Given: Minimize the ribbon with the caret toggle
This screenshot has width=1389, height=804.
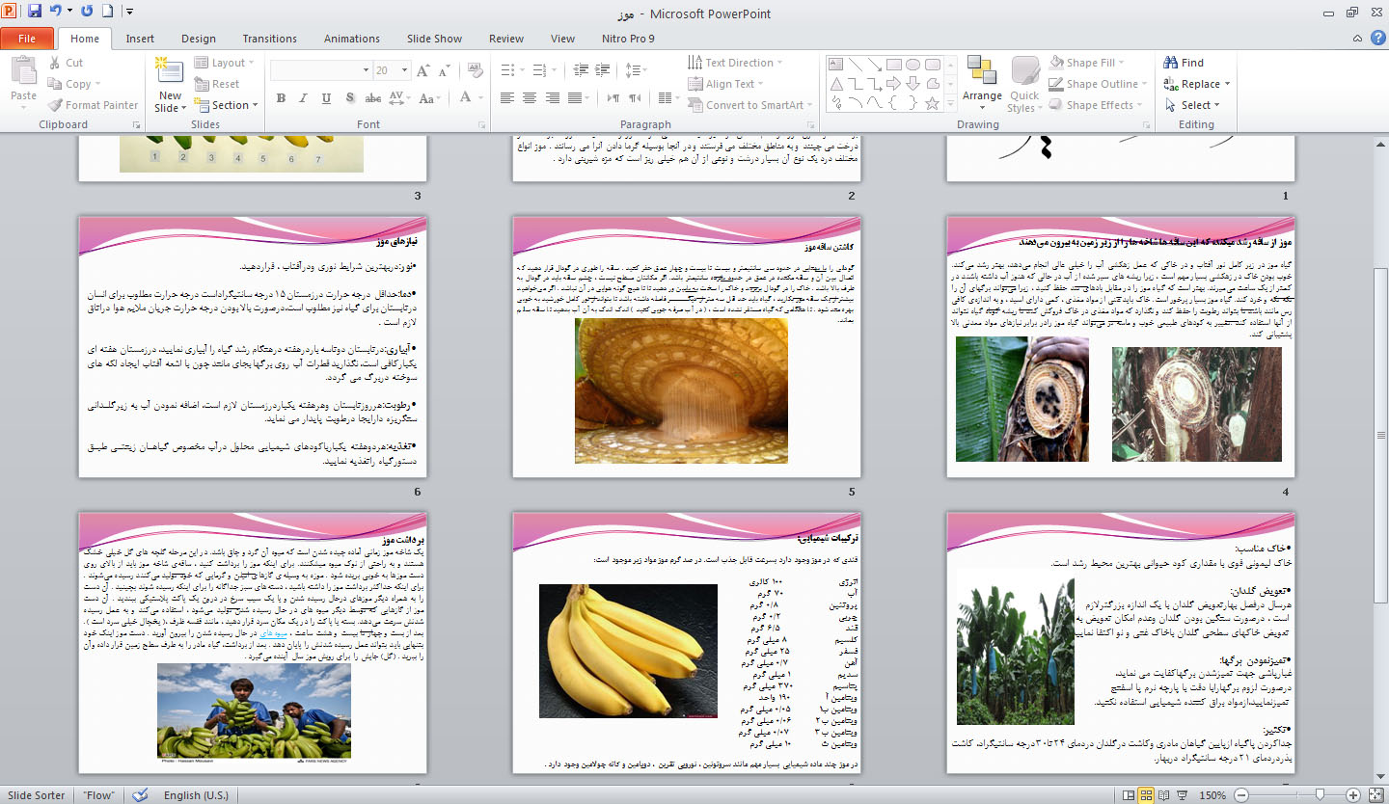Looking at the screenshot, I should pyautogui.click(x=1357, y=39).
